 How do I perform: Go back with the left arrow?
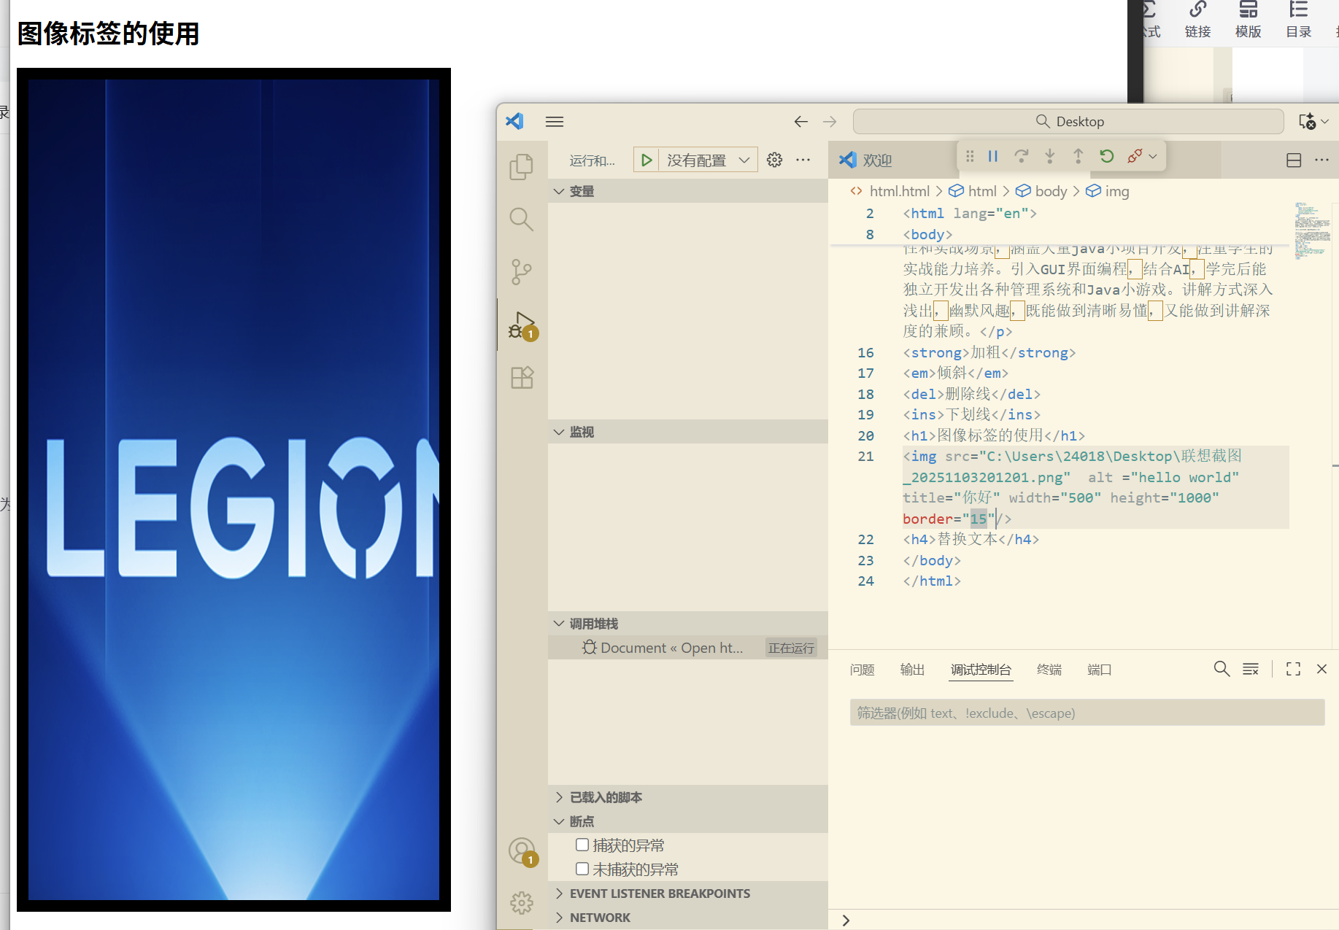click(x=801, y=122)
